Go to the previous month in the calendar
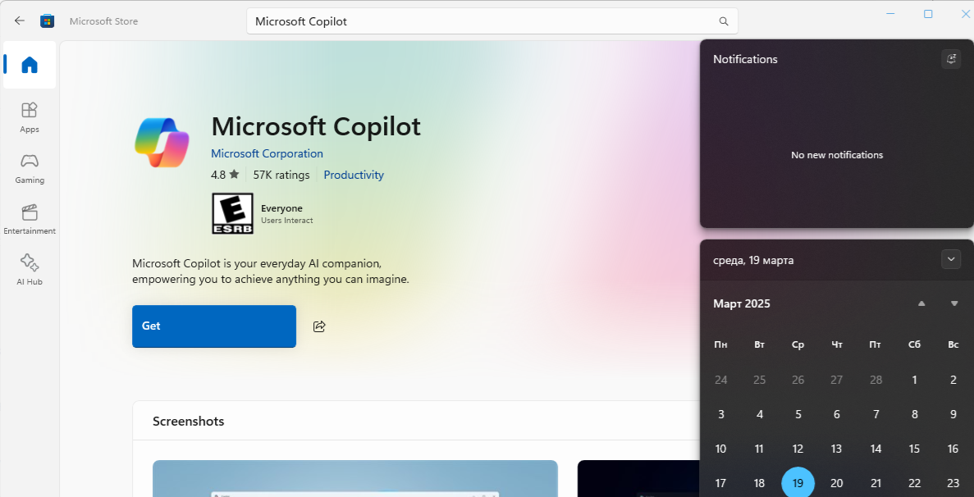The width and height of the screenshot is (974, 497). point(921,303)
